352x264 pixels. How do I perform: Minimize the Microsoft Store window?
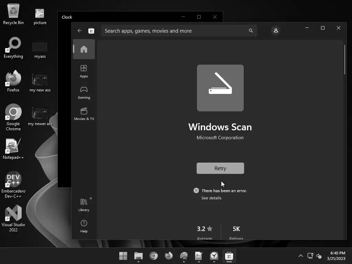(x=307, y=28)
